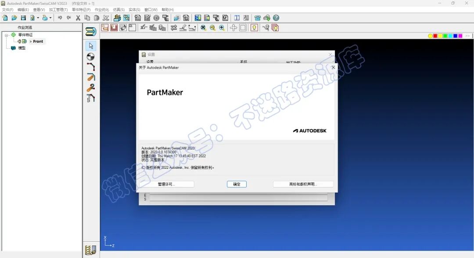Click the telephone support icon
Viewport: 474px width, 258px height.
coord(258,18)
